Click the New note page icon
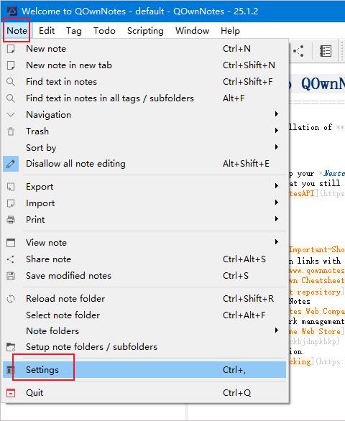This screenshot has height=421, width=345. point(11,49)
